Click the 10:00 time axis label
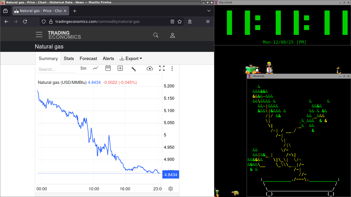The image size is (351, 197). pyautogui.click(x=94, y=189)
